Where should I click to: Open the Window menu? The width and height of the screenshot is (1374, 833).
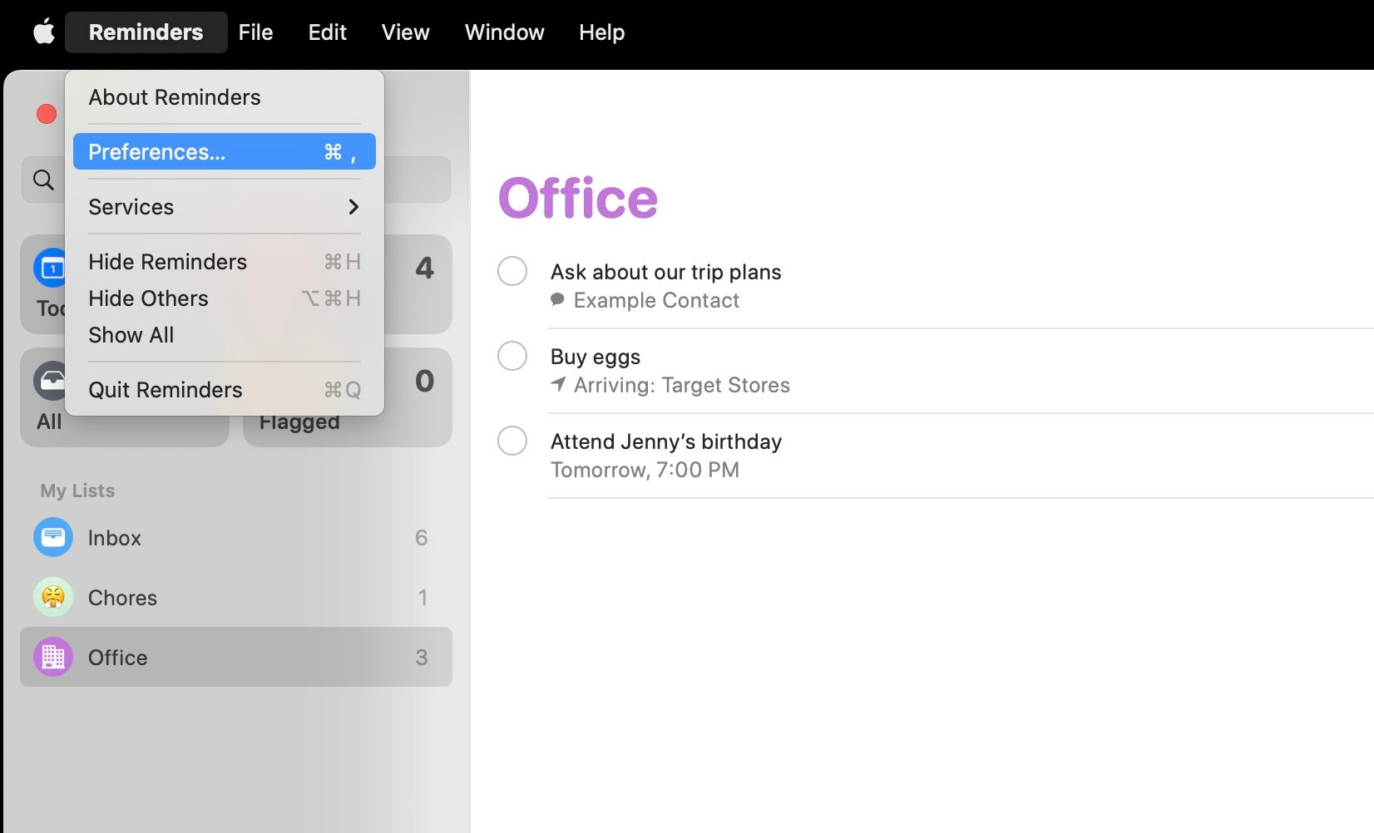(x=503, y=32)
